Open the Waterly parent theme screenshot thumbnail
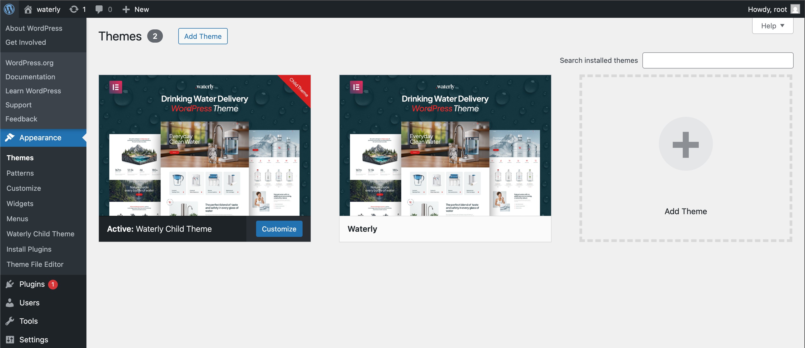Viewport: 805px width, 348px height. point(445,145)
